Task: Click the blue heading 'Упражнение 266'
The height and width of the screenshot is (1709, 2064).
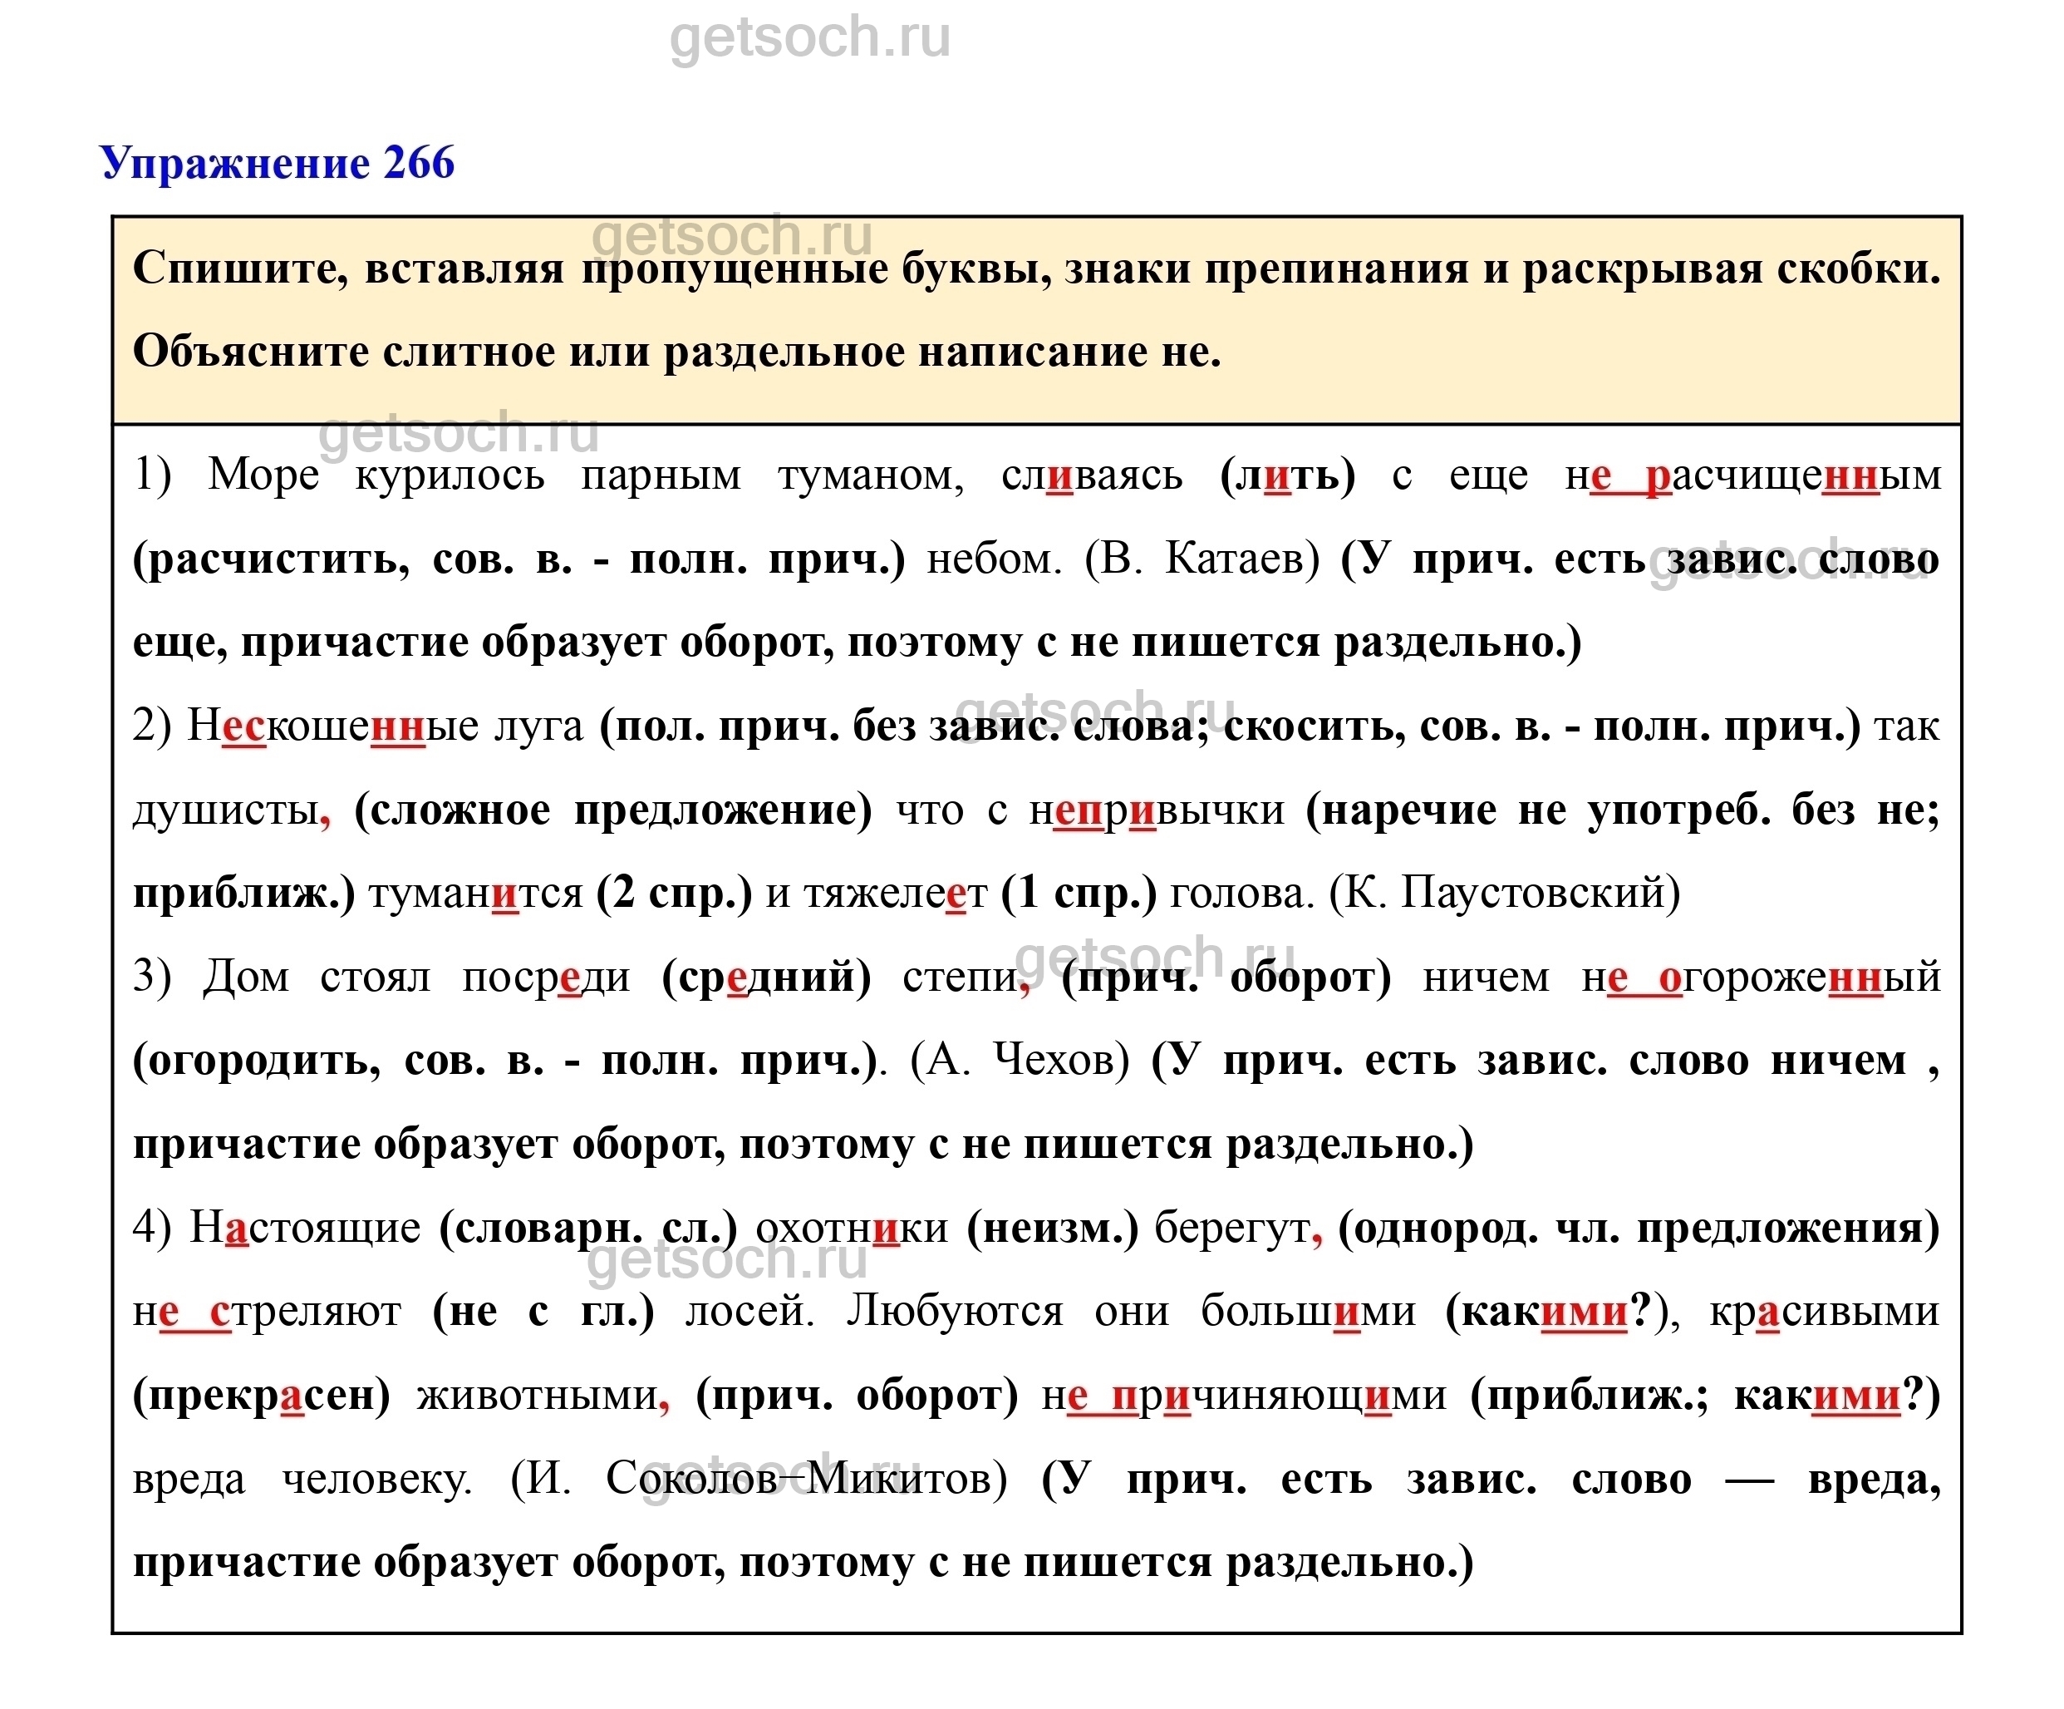Action: tap(278, 163)
